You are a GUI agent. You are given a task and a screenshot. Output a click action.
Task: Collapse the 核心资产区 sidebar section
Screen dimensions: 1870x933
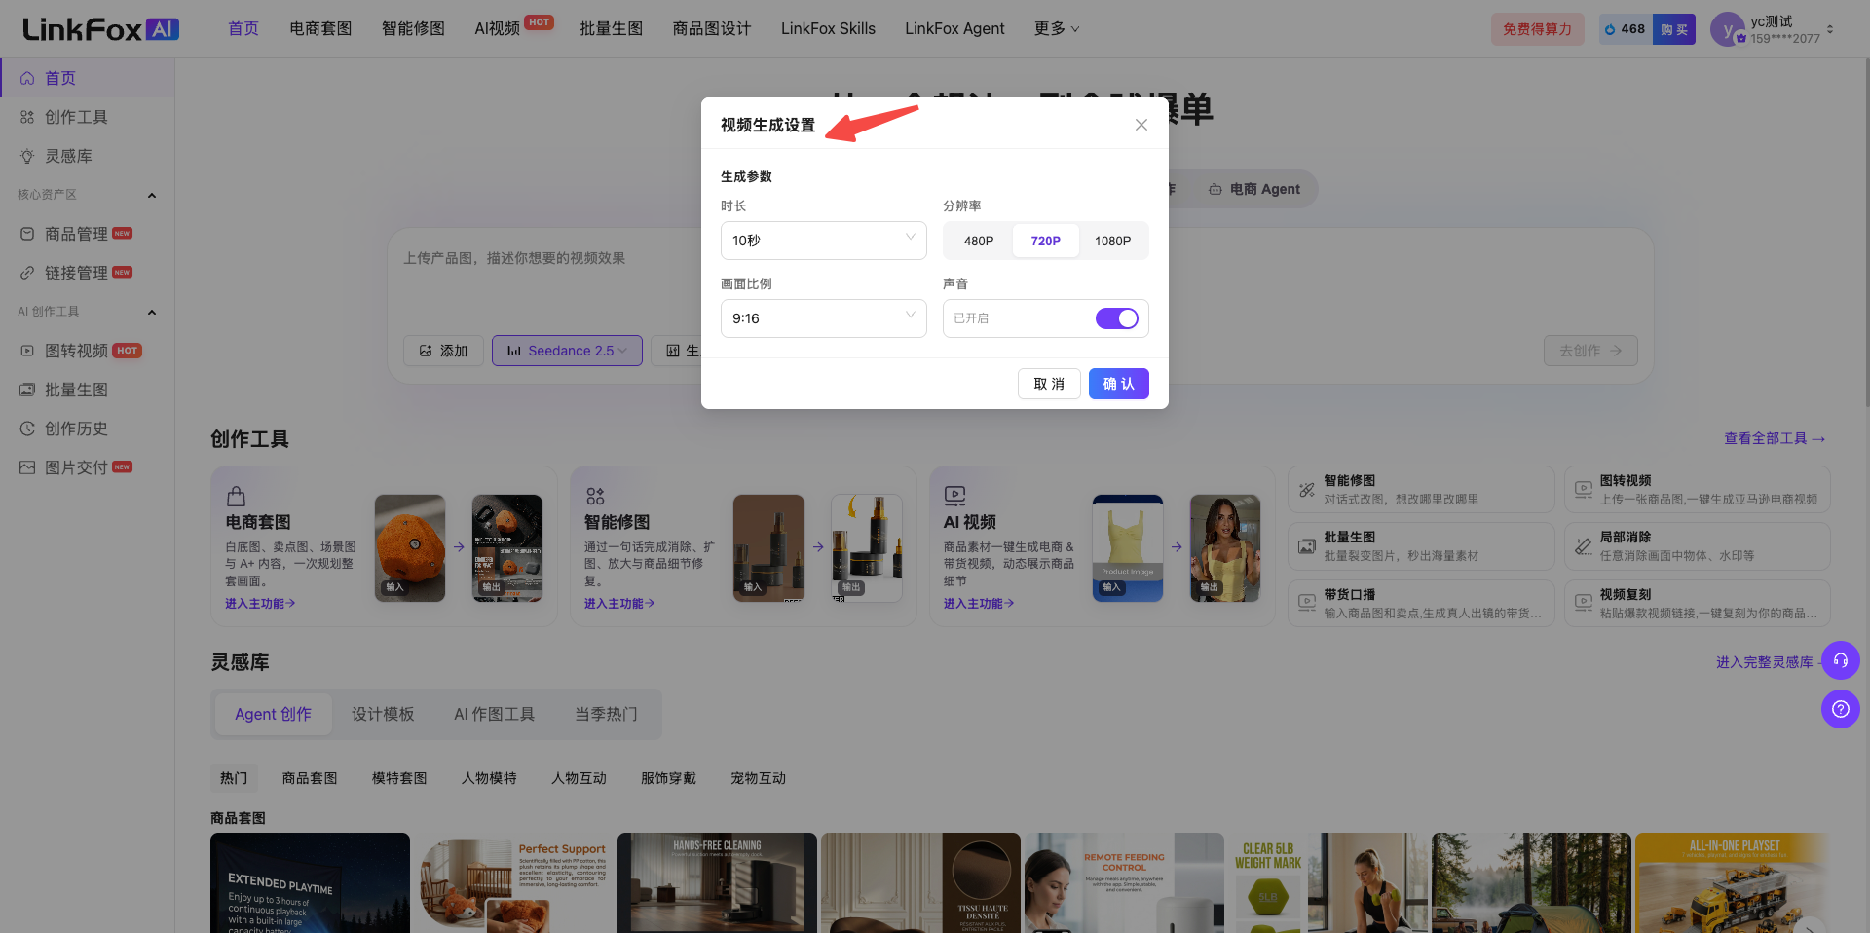click(x=152, y=195)
